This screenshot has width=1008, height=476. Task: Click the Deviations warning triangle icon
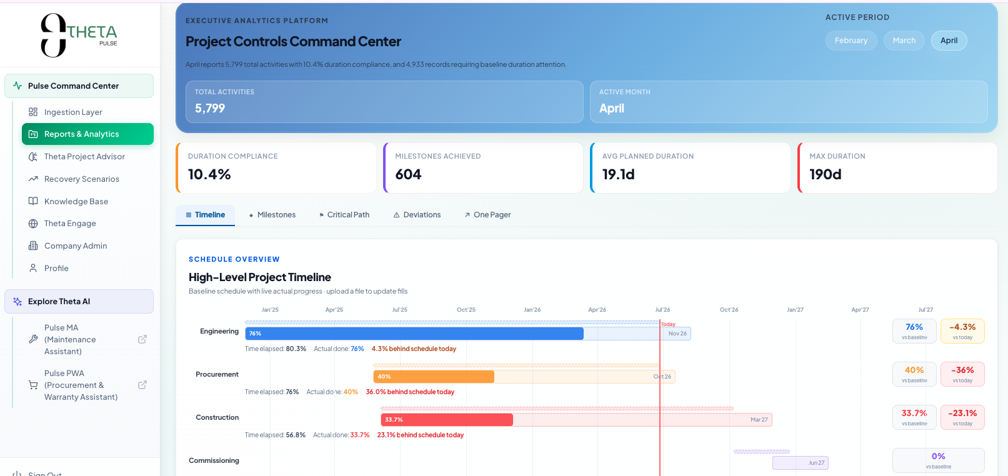[396, 215]
